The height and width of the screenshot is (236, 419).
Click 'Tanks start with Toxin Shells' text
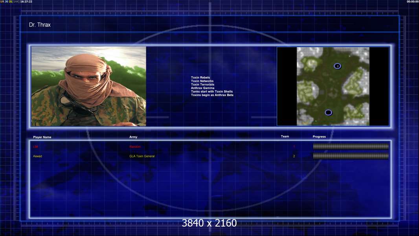pyautogui.click(x=212, y=91)
